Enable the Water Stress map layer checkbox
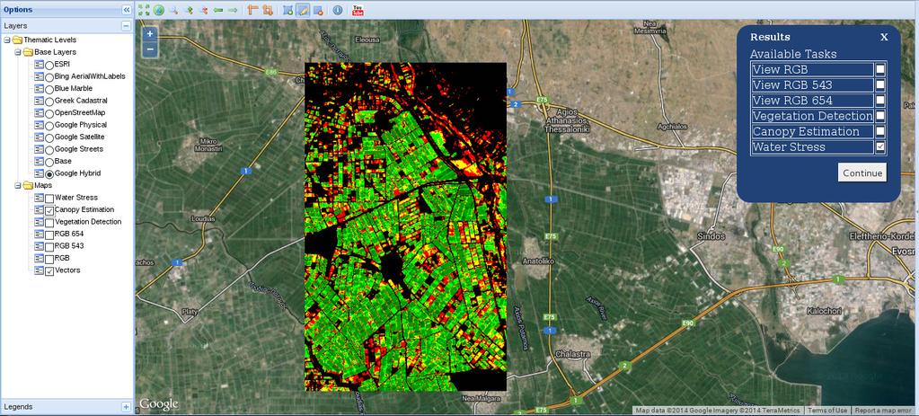Screen dimensions: 919x416 (49, 198)
